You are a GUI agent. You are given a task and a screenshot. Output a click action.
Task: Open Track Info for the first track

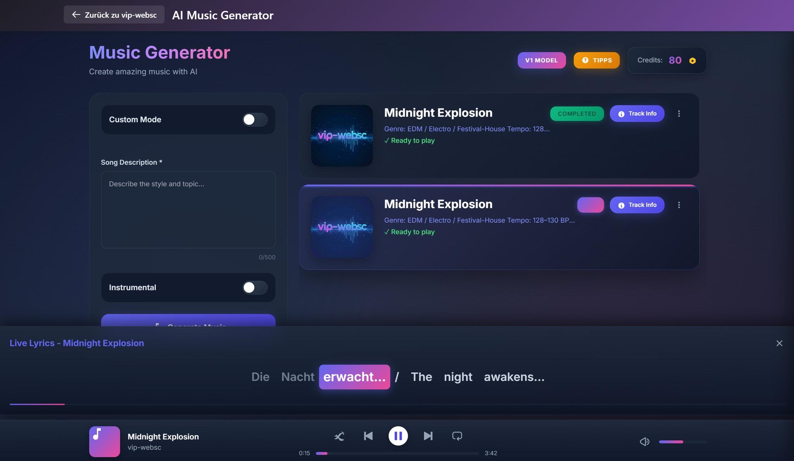click(637, 114)
